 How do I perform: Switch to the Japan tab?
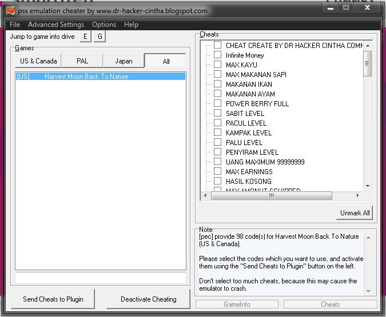click(124, 61)
